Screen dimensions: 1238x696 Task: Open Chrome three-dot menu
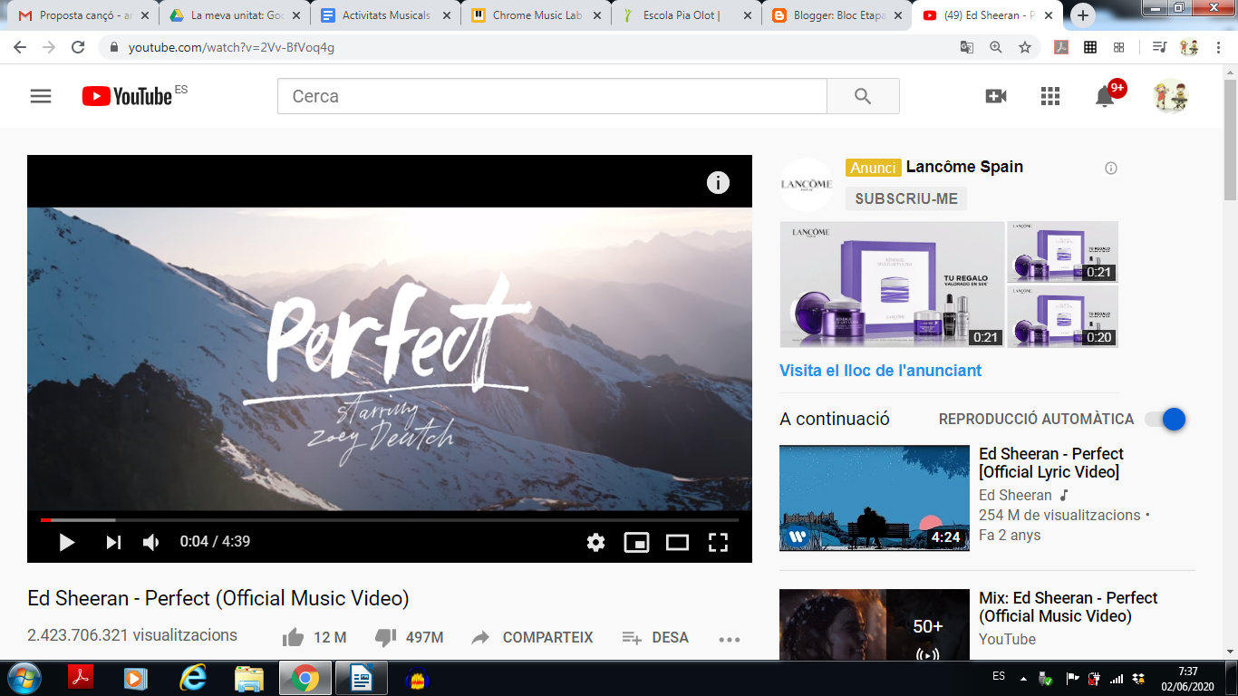point(1219,47)
